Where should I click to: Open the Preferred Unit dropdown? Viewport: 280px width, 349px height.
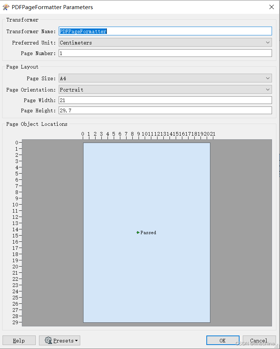tap(165, 42)
